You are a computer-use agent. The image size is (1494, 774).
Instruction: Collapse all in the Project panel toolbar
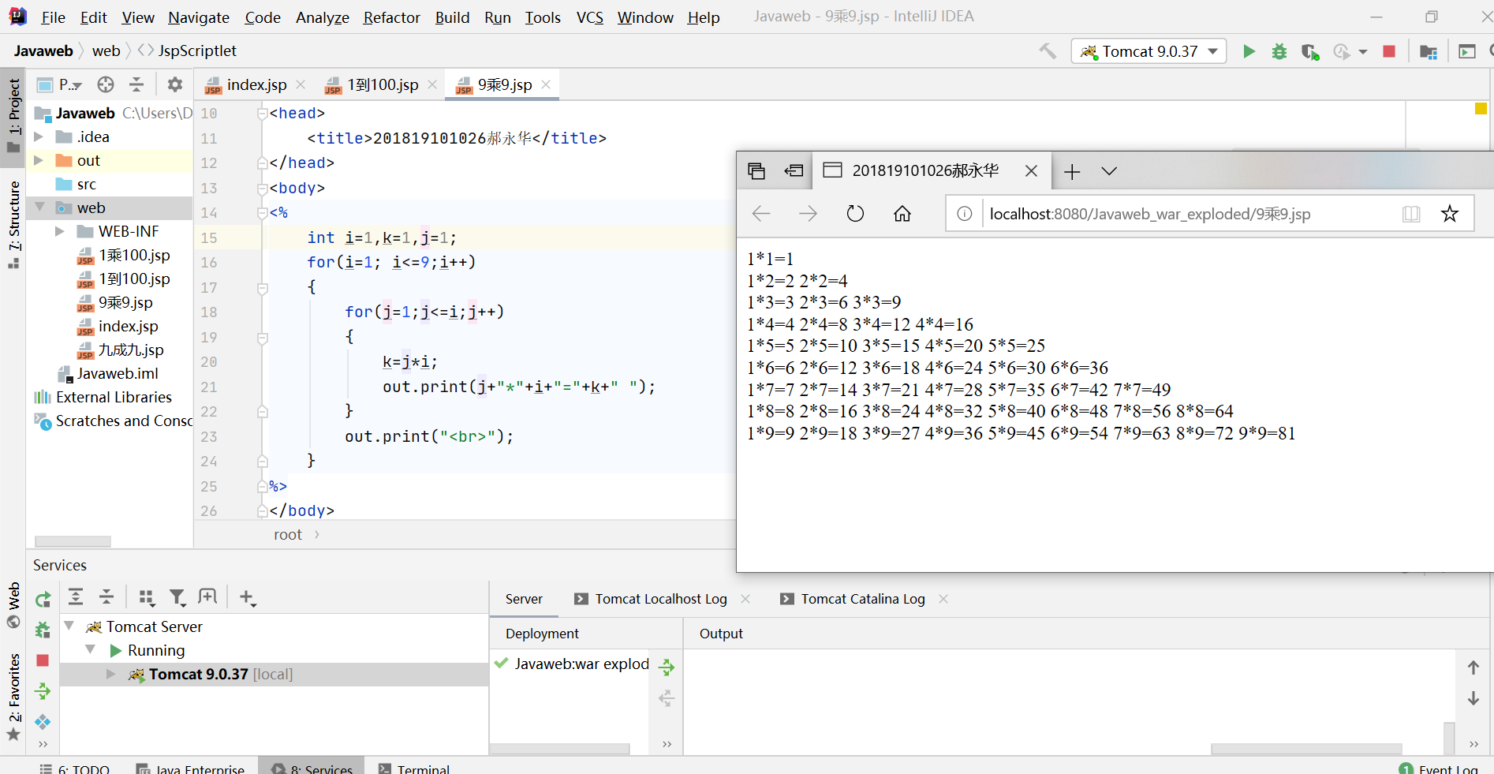click(x=136, y=84)
